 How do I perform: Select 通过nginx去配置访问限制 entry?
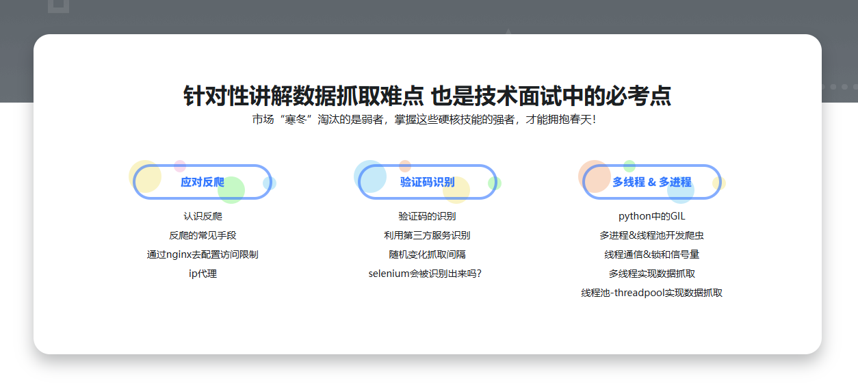(203, 254)
